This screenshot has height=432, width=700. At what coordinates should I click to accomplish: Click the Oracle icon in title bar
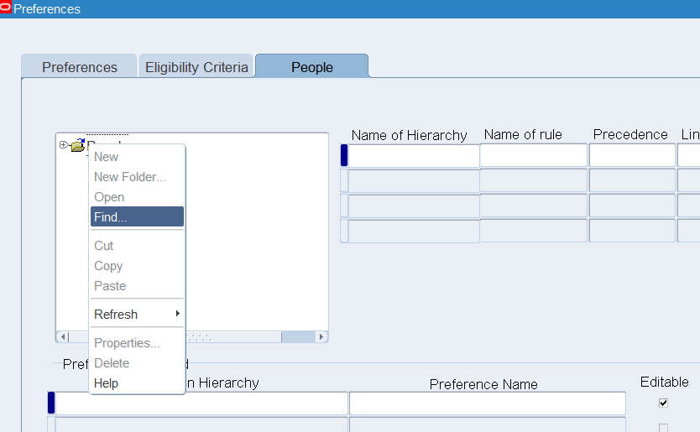[x=5, y=8]
